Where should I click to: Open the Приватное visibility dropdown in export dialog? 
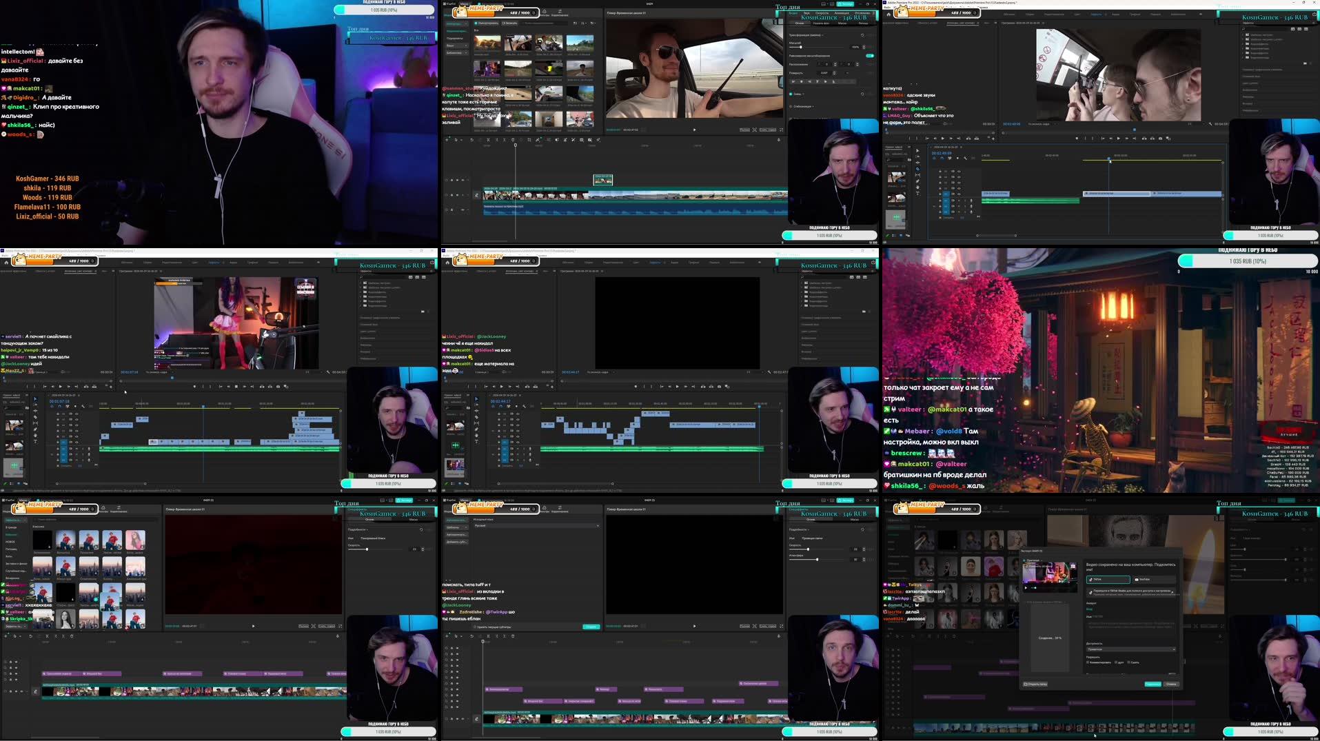click(1130, 649)
